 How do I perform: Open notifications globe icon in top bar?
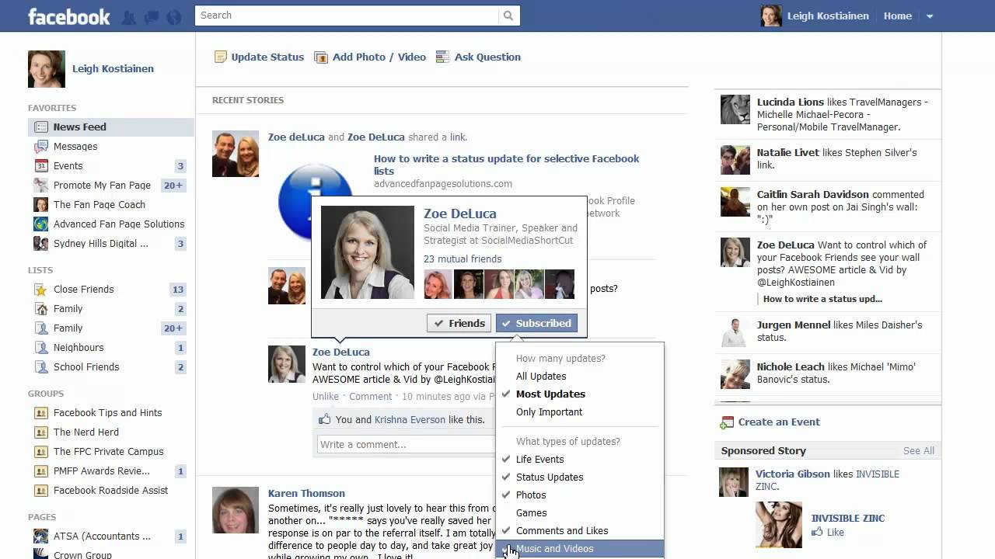click(x=174, y=16)
